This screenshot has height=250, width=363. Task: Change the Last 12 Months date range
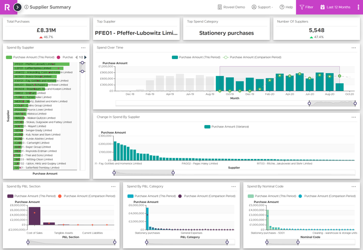click(x=335, y=7)
